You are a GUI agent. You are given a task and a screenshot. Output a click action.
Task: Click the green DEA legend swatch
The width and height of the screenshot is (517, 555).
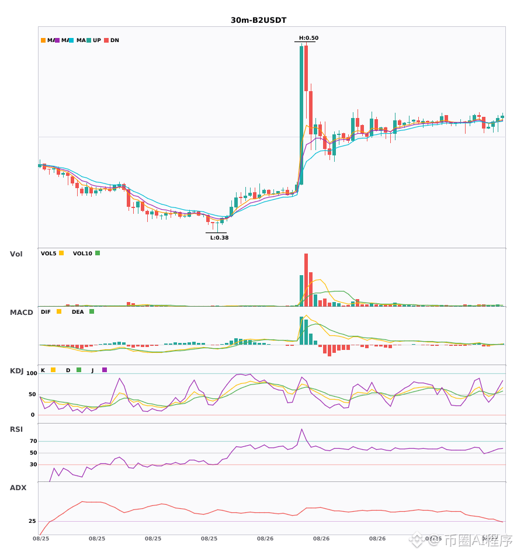(x=92, y=311)
